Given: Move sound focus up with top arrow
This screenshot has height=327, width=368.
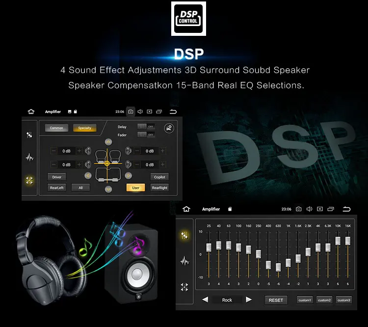Looking at the screenshot, I should click(x=108, y=142).
